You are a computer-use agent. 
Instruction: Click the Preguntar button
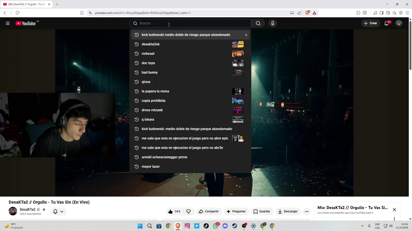[x=236, y=211]
